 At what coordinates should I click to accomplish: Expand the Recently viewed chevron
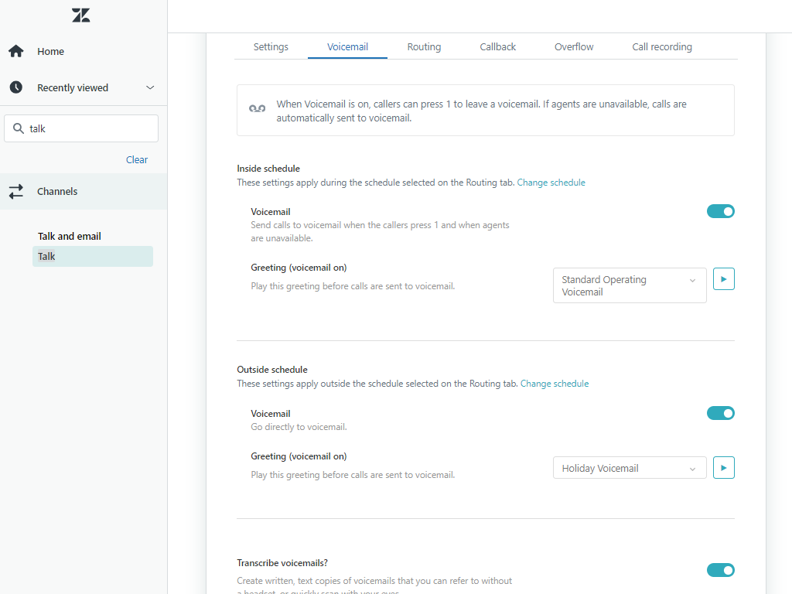click(x=150, y=87)
